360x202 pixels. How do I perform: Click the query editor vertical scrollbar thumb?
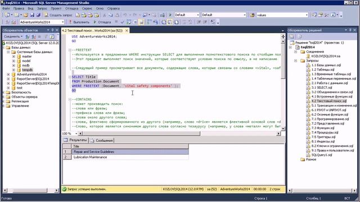pos(283,62)
